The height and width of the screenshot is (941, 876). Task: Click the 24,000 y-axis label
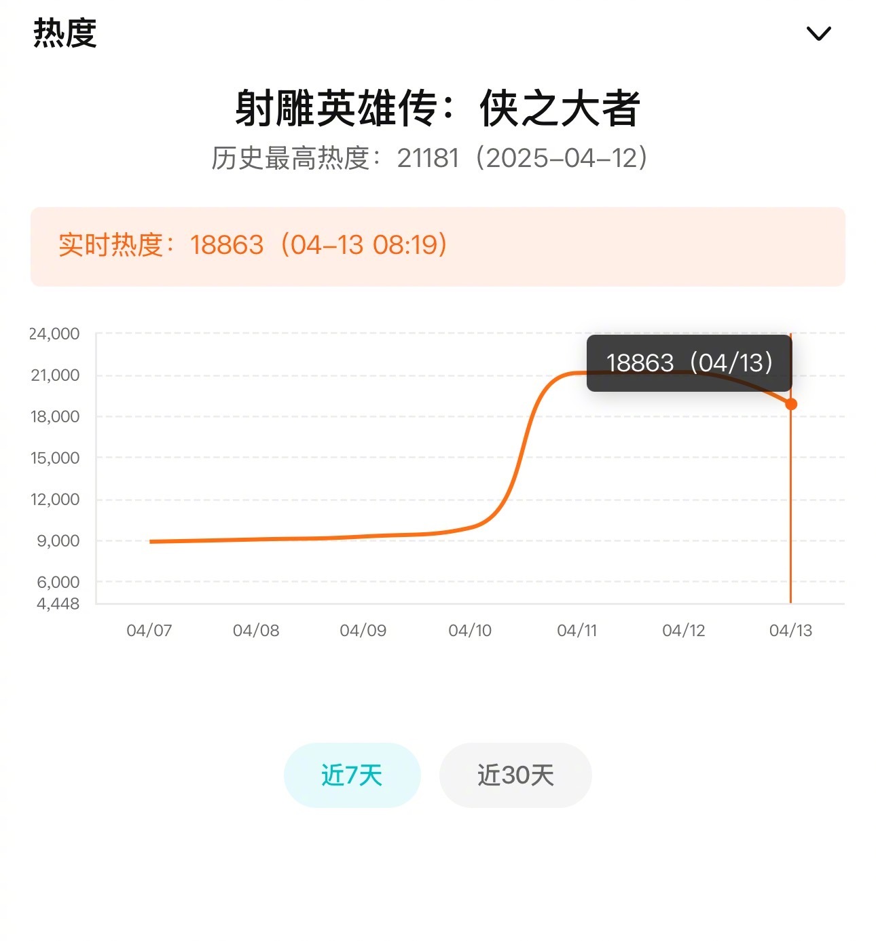click(x=54, y=334)
